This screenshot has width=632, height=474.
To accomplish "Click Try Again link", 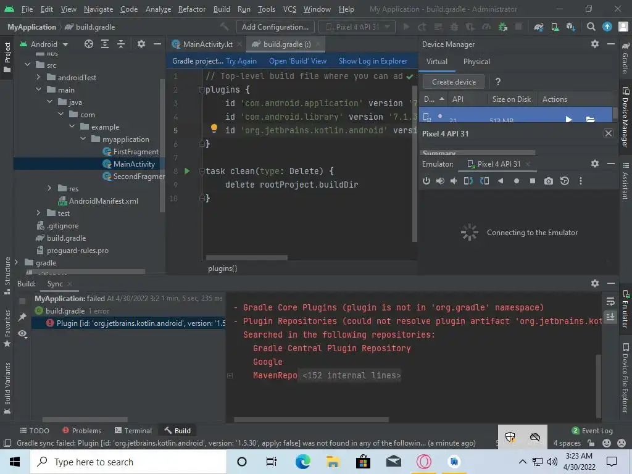I will click(241, 61).
